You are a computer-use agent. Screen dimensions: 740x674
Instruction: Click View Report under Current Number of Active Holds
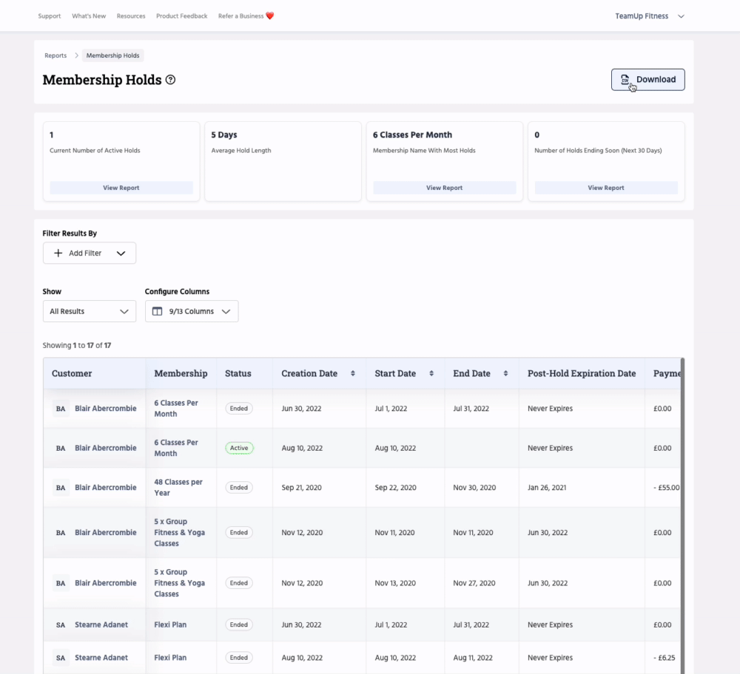[121, 187]
